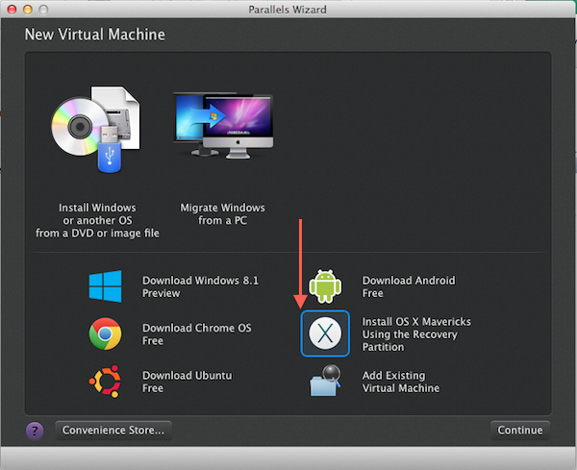Close the Parallels Wizard window
Screen dimensions: 577x470
click(x=13, y=10)
